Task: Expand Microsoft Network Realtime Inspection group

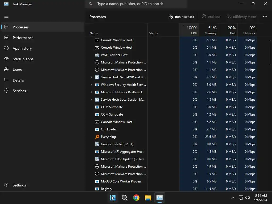Action: [x=91, y=92]
